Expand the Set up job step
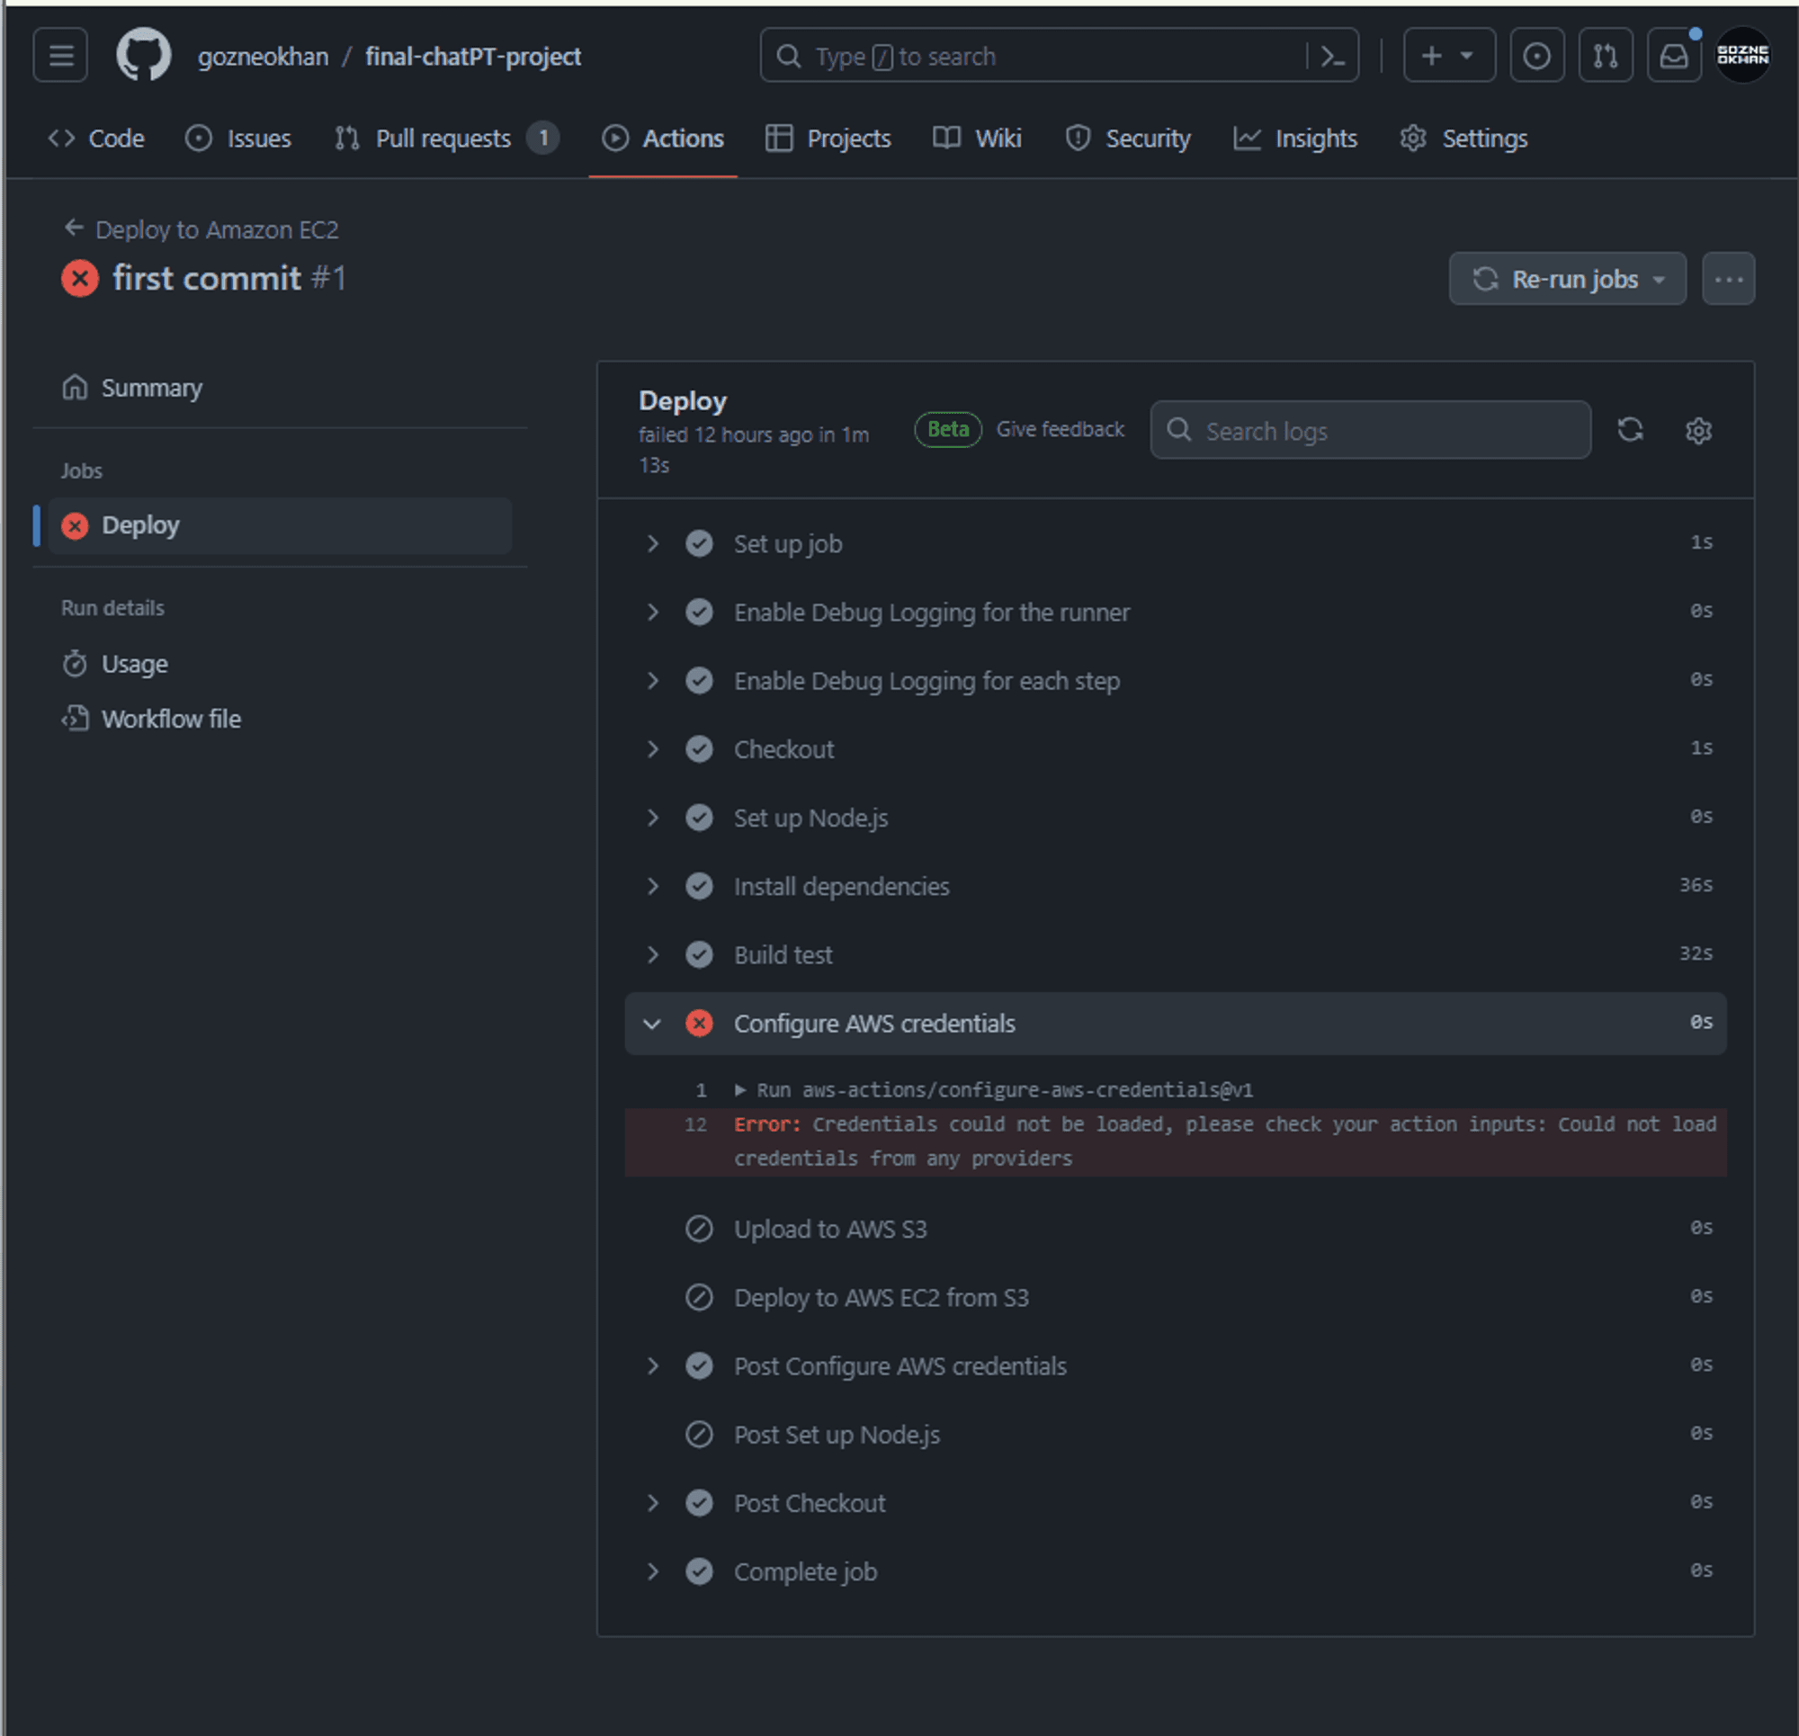The height and width of the screenshot is (1736, 1799). coord(654,542)
